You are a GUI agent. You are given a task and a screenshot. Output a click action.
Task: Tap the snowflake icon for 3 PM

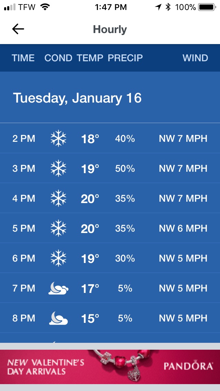(58, 168)
